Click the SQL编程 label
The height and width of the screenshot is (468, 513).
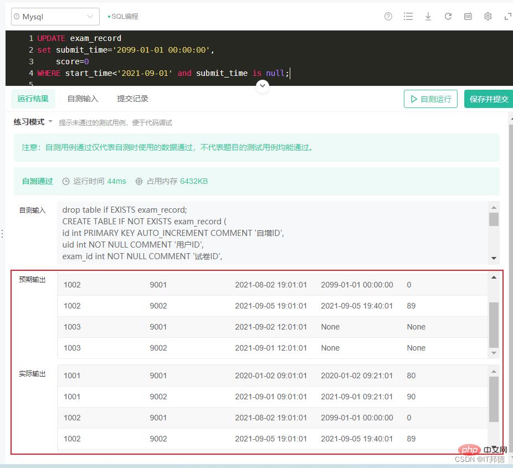[124, 17]
